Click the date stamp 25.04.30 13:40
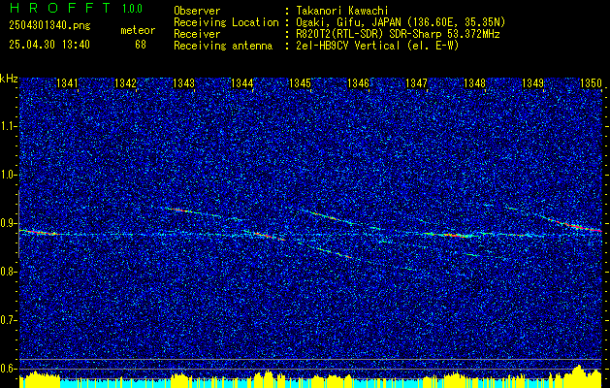 pyautogui.click(x=49, y=45)
